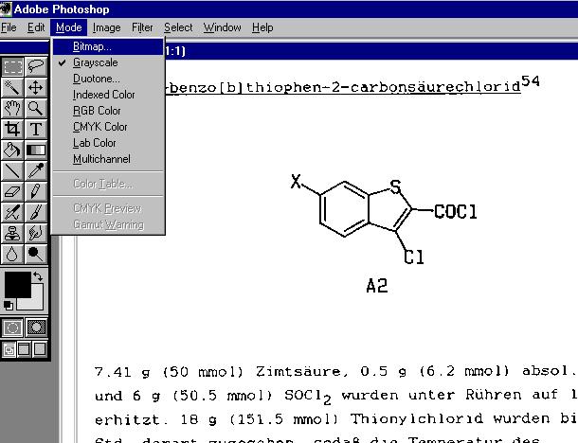The height and width of the screenshot is (443, 578).
Task: Choose Bitmap from Mode menu
Action: pyautogui.click(x=92, y=45)
